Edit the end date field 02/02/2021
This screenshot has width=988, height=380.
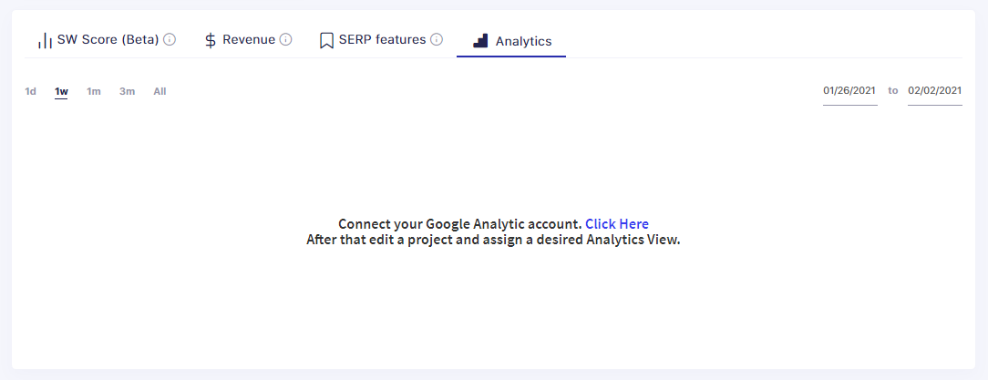coord(934,91)
